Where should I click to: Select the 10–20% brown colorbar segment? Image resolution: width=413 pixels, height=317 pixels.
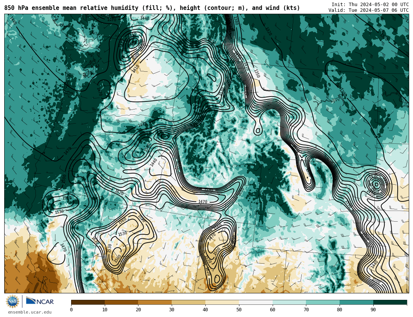[122, 302]
